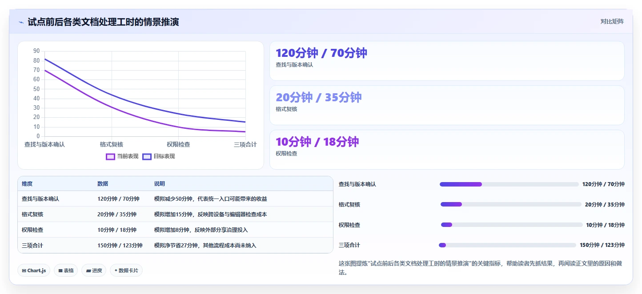This screenshot has height=294, width=642.
Task: Click chart x-axis label 三项合计
Action: (245, 144)
